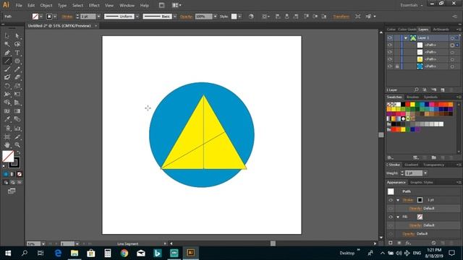This screenshot has width=463, height=260.
Task: Collapse the Layer 1 disclosure triangle
Action: point(406,38)
